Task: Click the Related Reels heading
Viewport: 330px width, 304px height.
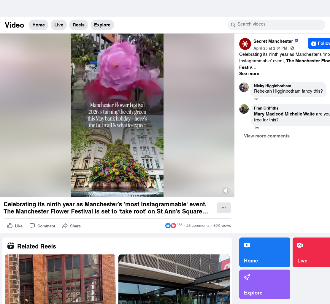Action: pos(37,246)
